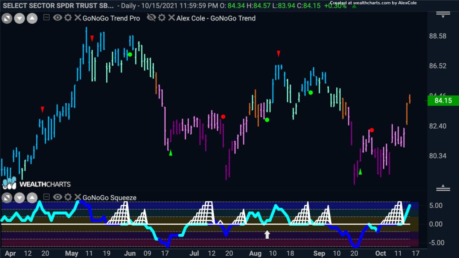Click the Jun label on the date axis
The width and height of the screenshot is (459, 258).
coord(130,254)
